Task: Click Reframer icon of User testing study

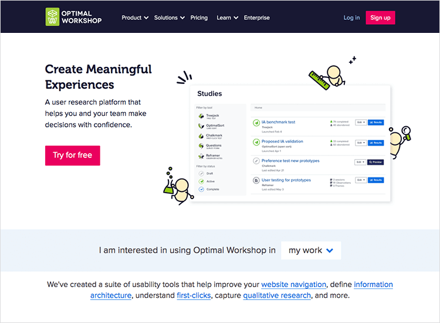Action: click(x=256, y=180)
